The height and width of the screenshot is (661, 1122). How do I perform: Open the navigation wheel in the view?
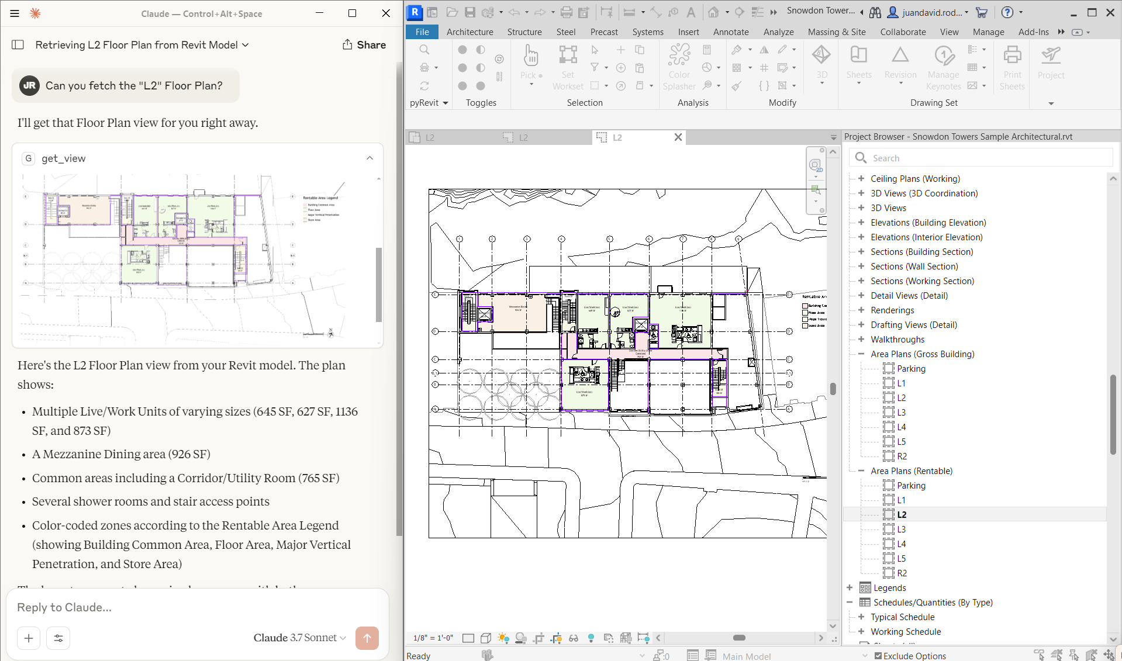pos(816,166)
